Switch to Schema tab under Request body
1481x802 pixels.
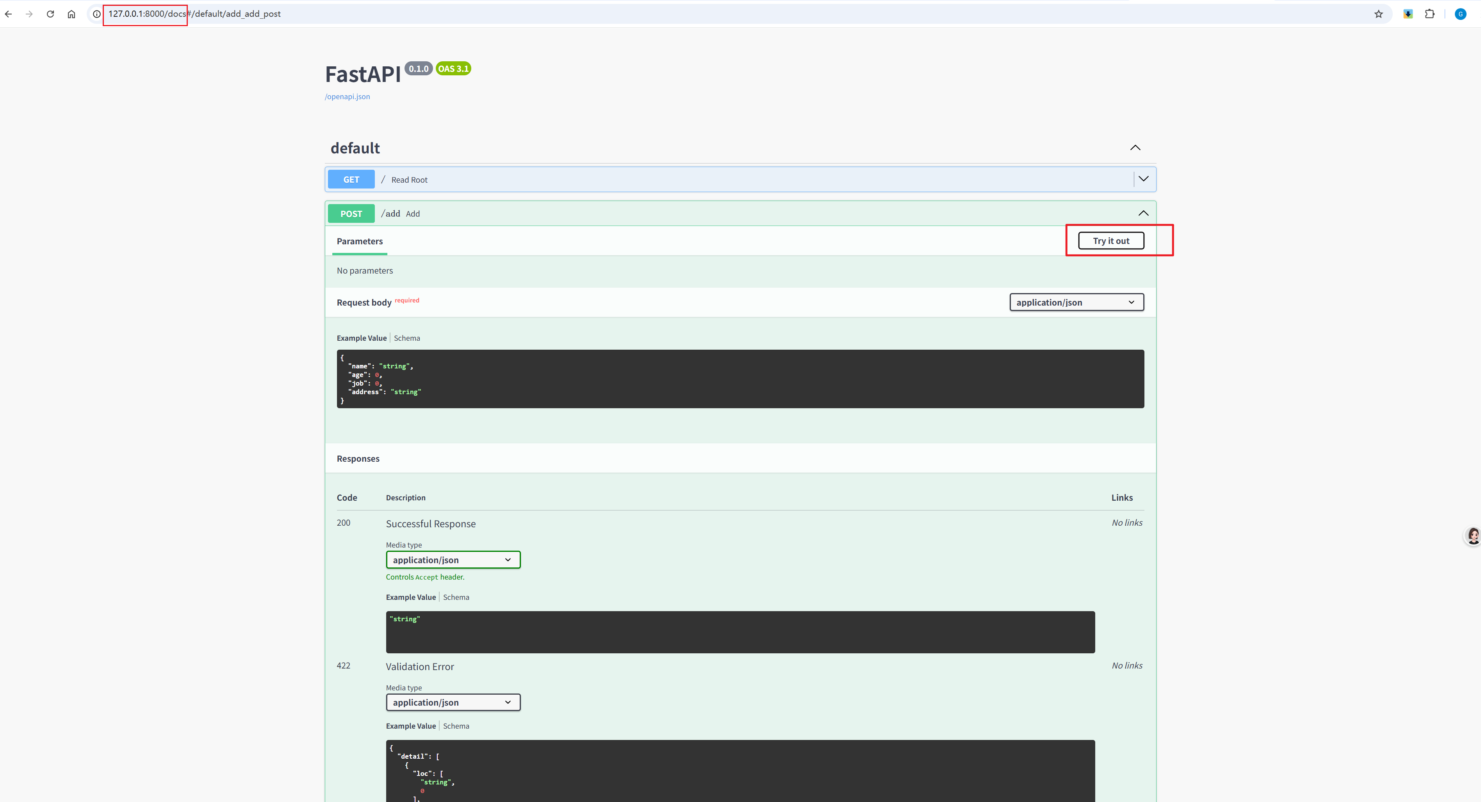(406, 338)
